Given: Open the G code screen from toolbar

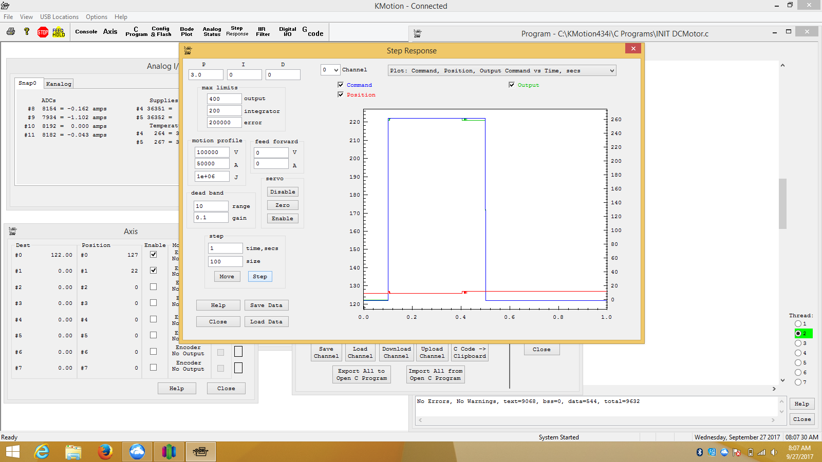Looking at the screenshot, I should point(313,32).
